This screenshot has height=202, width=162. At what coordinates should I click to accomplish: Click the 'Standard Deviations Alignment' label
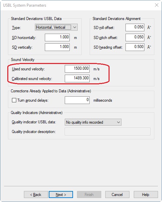pos(117,19)
